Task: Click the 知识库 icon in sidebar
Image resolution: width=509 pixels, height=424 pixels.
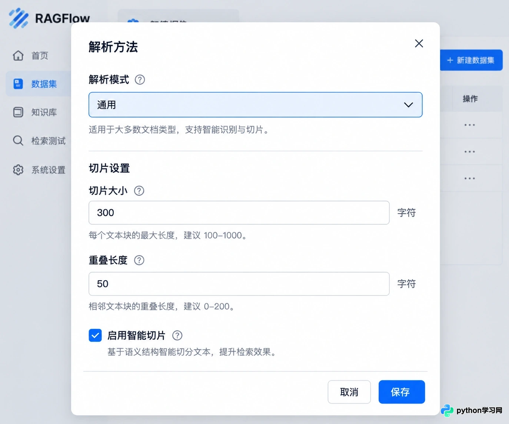Action: (18, 112)
